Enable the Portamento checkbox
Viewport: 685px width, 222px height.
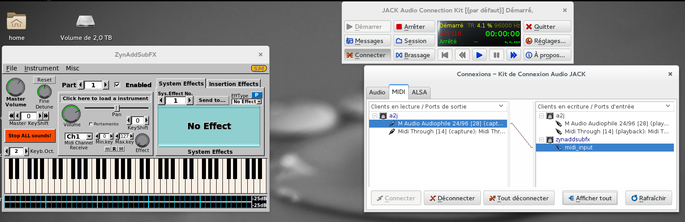(91, 124)
